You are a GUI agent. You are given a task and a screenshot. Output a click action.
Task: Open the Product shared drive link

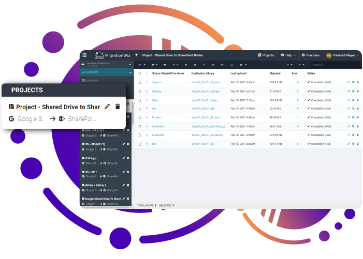[x=157, y=117]
